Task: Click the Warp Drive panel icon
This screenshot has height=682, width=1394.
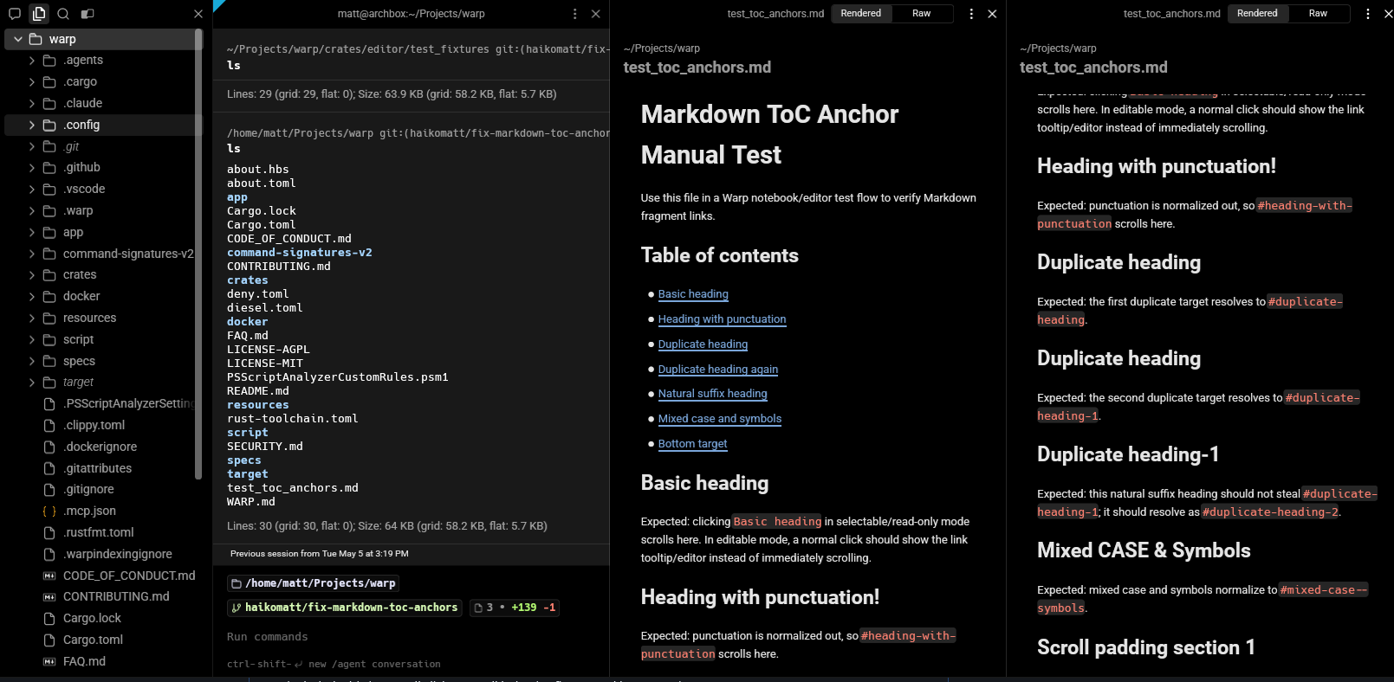Action: 88,14
